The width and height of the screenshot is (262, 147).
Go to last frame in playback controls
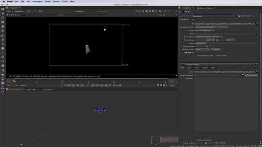pos(106,85)
